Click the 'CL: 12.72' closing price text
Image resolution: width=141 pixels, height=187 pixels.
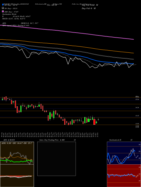coord(52,5)
